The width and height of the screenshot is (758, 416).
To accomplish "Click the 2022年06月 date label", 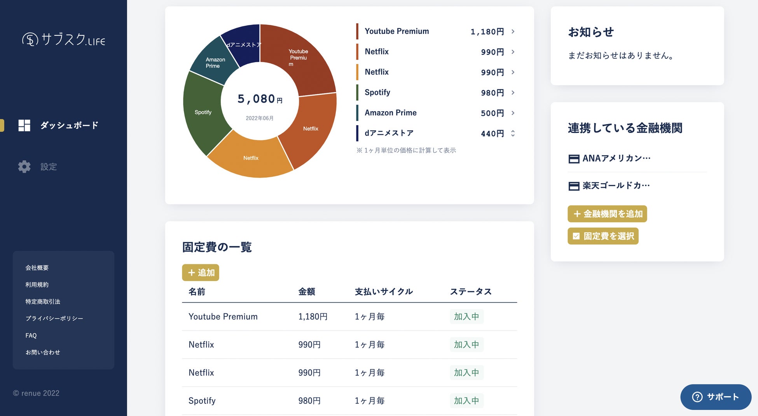I will 260,118.
